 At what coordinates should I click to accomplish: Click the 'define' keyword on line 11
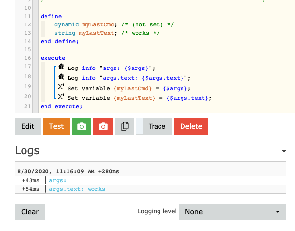51,16
